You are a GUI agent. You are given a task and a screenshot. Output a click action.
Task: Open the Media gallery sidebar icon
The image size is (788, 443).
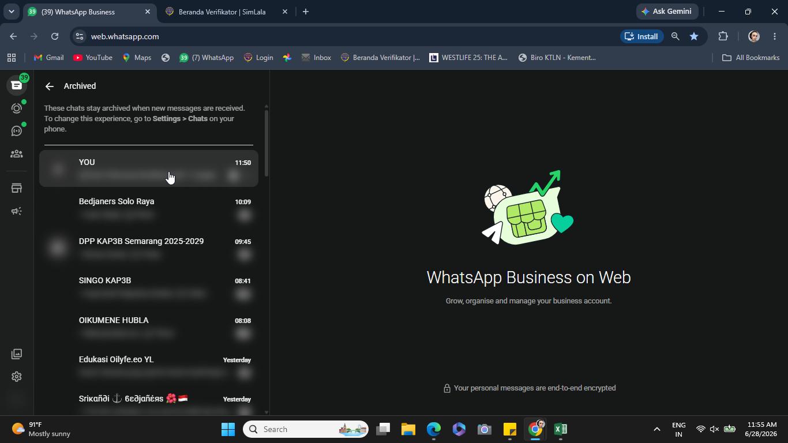[17, 354]
